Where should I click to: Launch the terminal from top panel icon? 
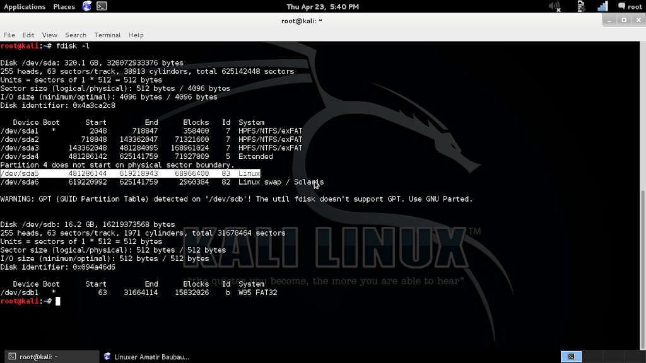102,6
